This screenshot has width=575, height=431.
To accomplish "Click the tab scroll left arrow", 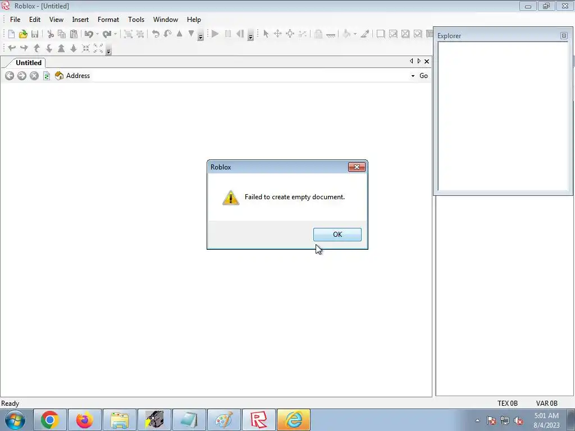I will (x=412, y=61).
